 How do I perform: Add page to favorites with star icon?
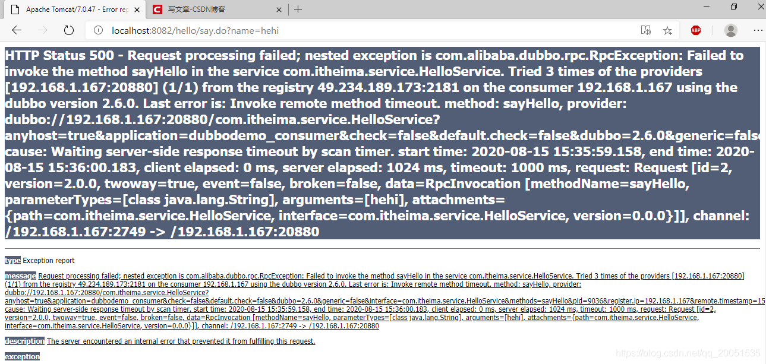coord(667,30)
